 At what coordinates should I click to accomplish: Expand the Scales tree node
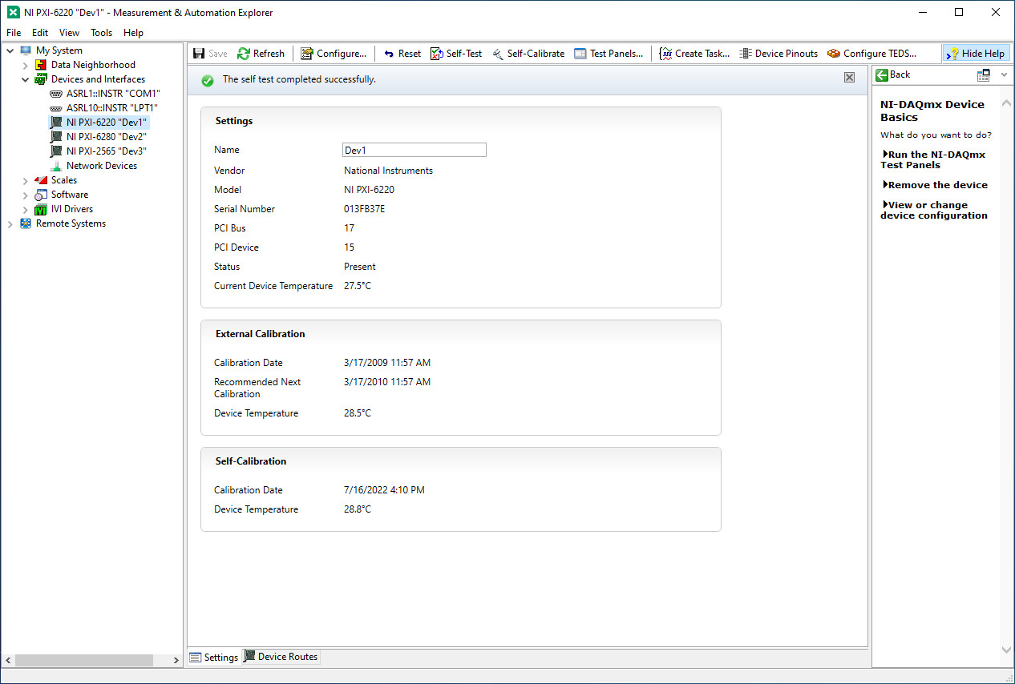26,180
